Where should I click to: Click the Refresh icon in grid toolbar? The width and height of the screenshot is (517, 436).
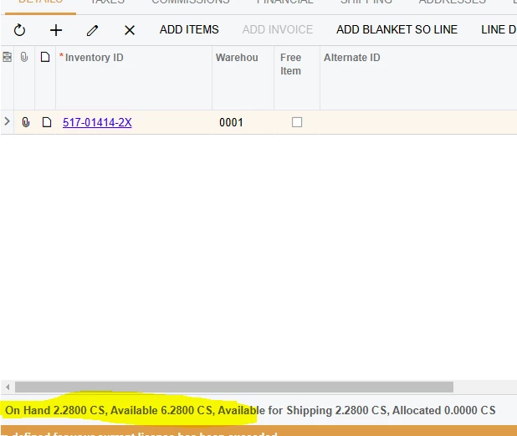(x=19, y=30)
